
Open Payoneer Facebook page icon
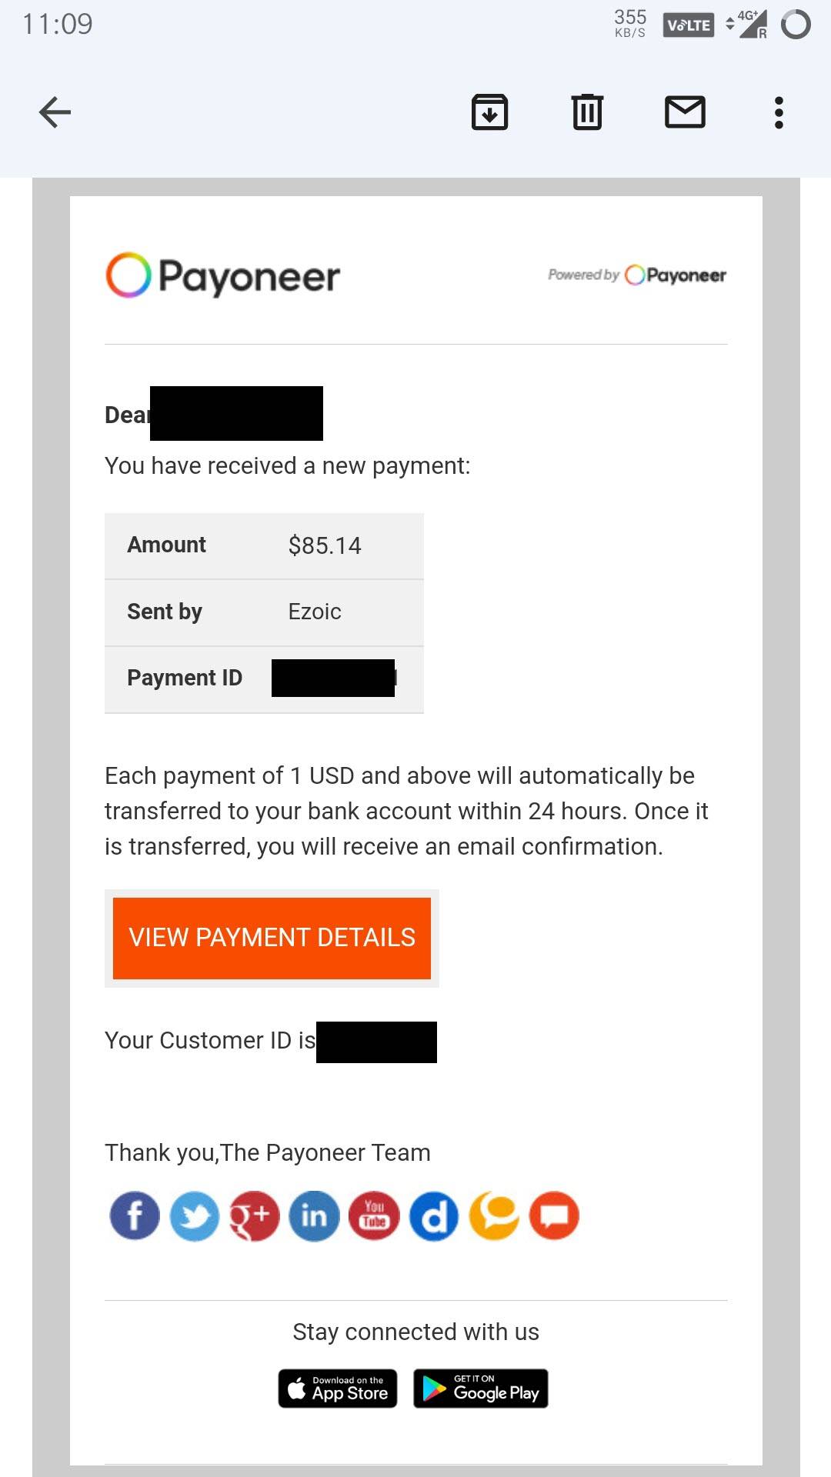[135, 1216]
